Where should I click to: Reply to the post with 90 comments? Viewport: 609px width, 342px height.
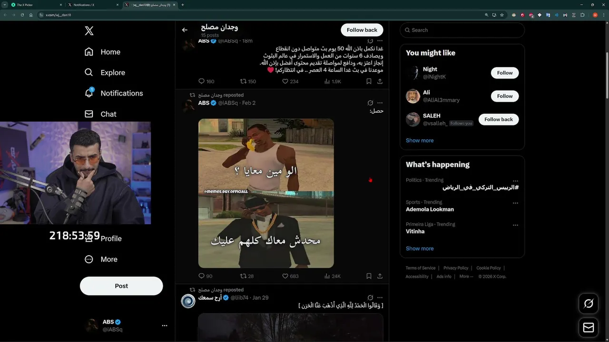[x=205, y=276]
